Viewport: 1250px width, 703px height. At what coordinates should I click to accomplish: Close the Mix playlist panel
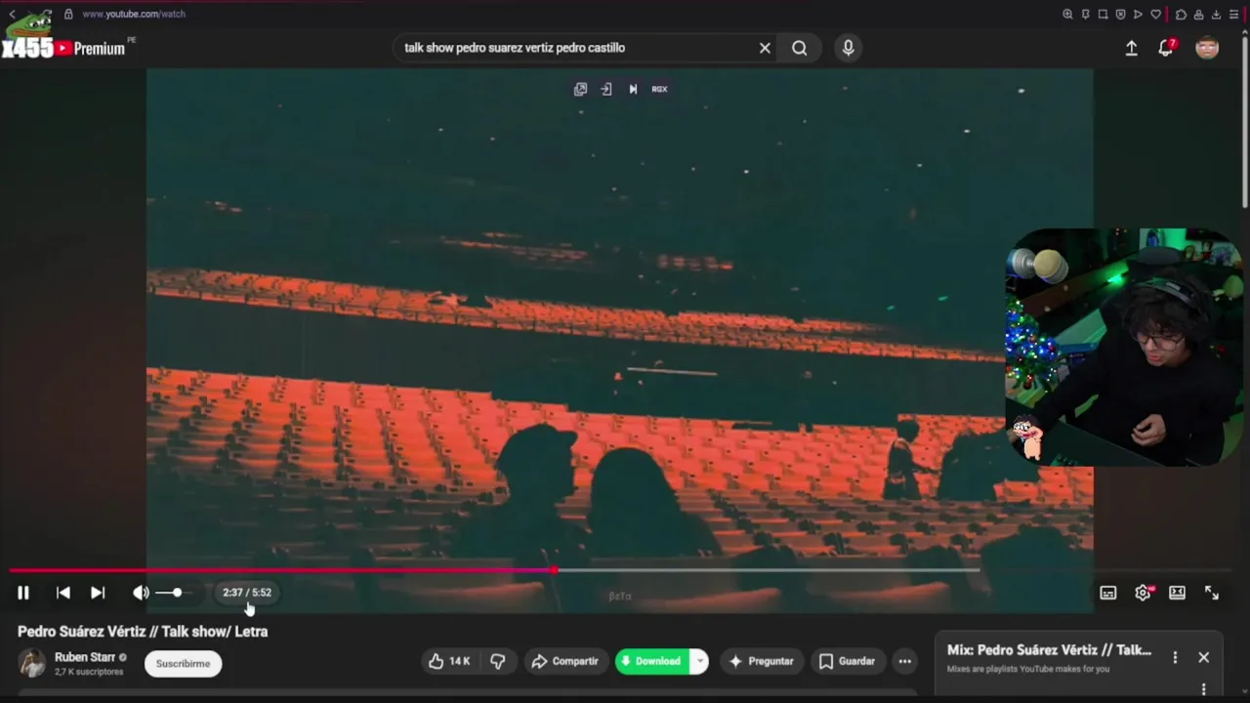pos(1204,657)
